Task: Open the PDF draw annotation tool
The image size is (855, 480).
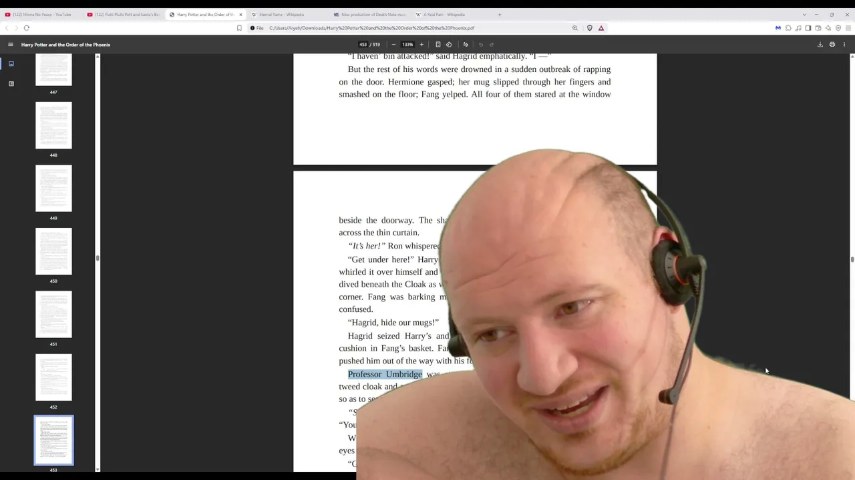Action: pyautogui.click(x=466, y=45)
